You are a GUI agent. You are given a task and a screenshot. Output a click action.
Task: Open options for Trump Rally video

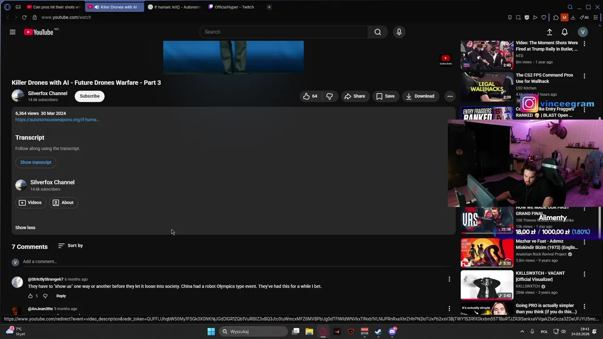pos(584,44)
